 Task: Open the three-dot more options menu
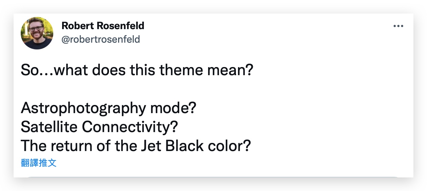[x=398, y=26]
